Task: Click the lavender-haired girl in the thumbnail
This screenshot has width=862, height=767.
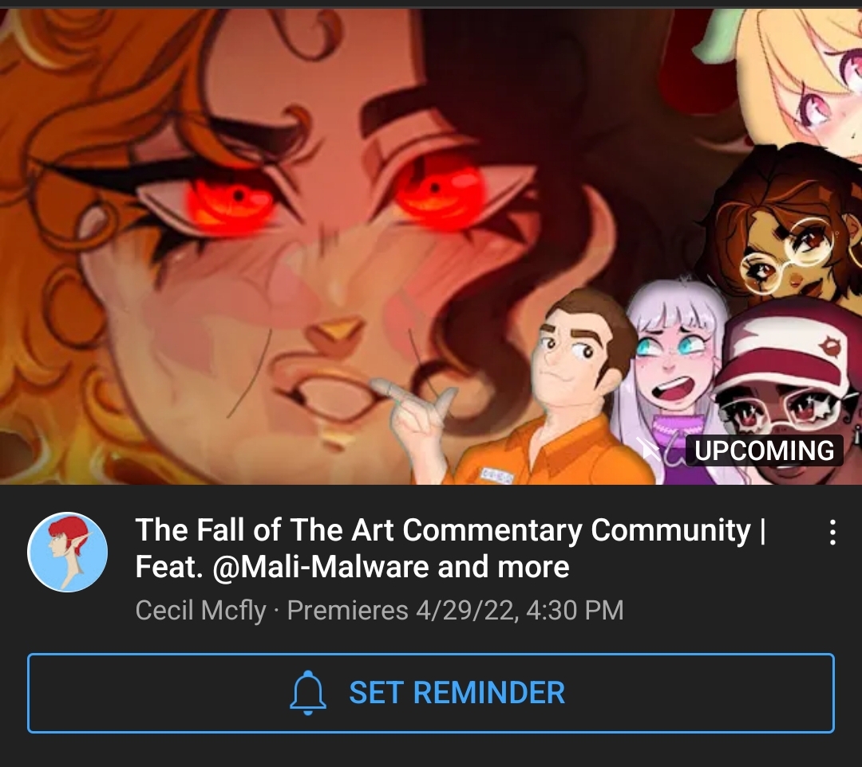Action: point(674,379)
